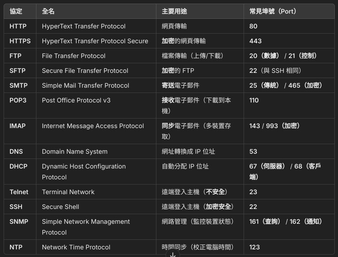Select port 443 cell
338x257 pixels.
tap(255, 41)
